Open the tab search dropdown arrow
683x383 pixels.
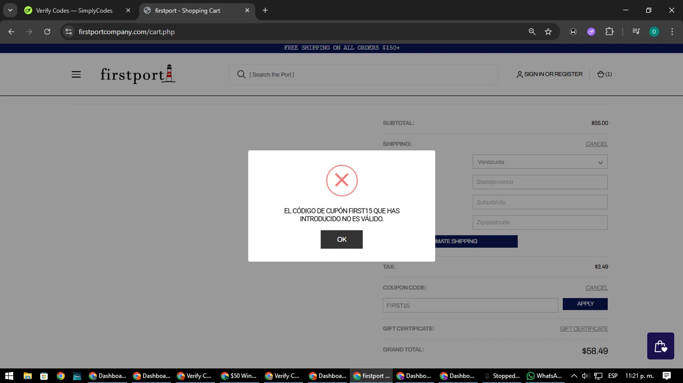[x=10, y=10]
